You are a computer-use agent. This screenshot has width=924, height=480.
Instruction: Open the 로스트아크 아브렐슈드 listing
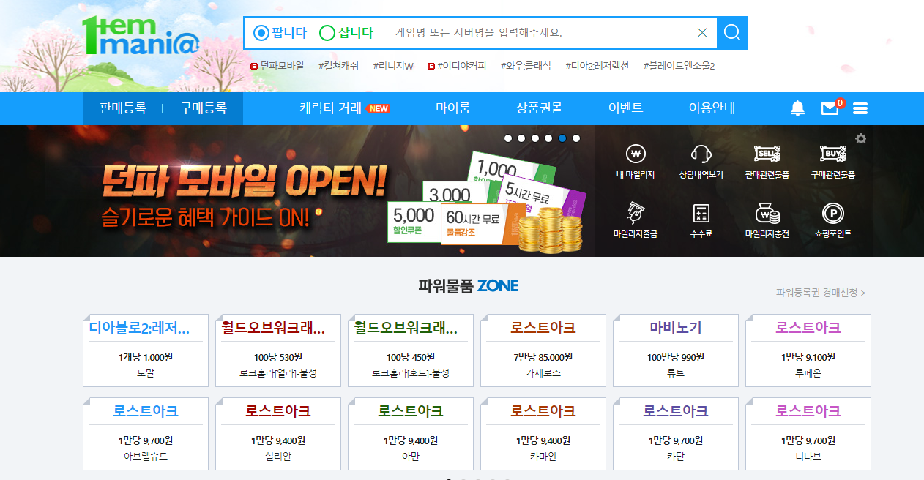[x=146, y=434]
